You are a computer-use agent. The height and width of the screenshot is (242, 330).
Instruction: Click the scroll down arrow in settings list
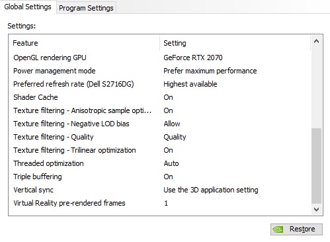click(316, 209)
